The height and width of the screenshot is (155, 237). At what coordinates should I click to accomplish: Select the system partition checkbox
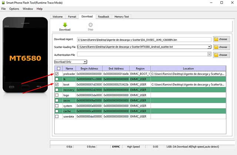(x=57, y=106)
